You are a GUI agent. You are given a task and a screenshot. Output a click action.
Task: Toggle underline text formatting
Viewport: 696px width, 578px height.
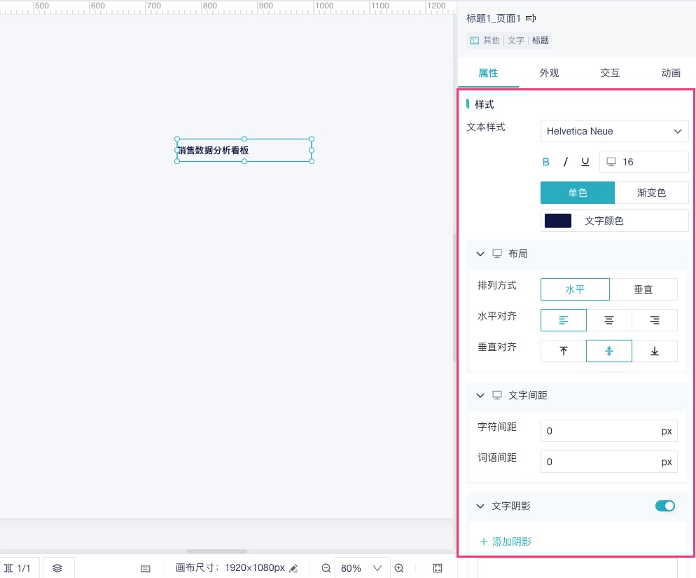(585, 162)
